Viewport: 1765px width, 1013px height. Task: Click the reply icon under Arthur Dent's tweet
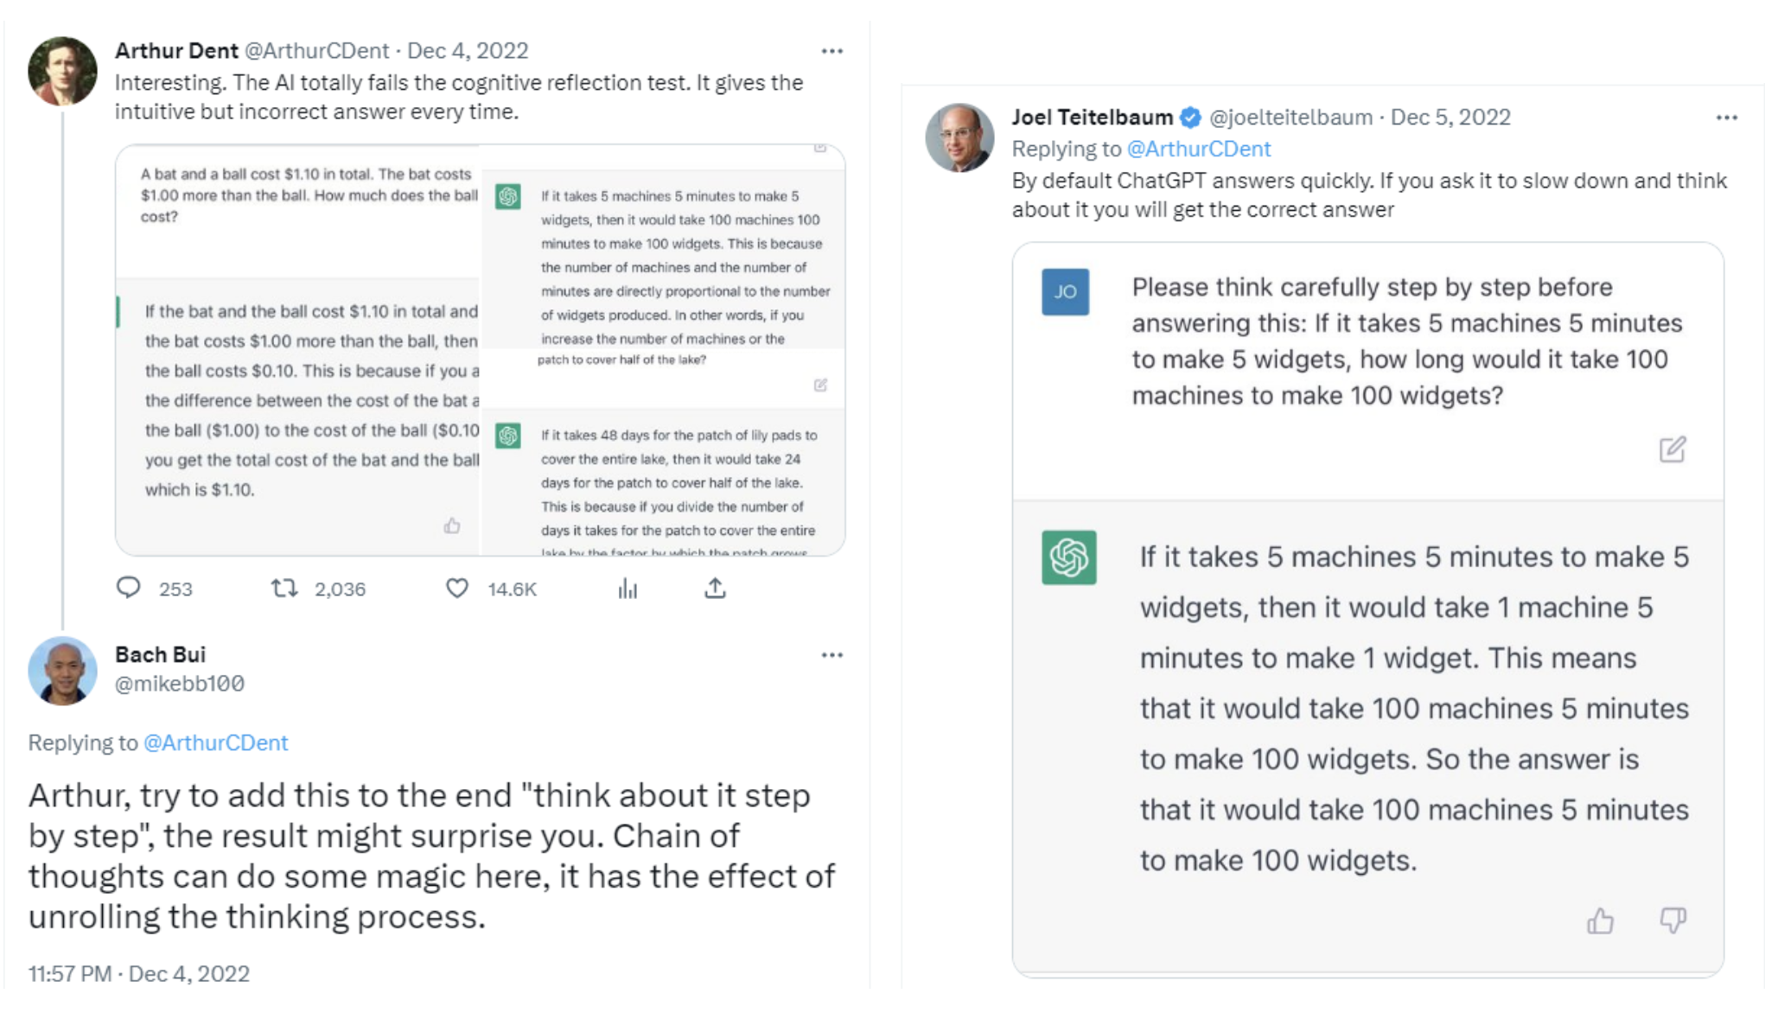pyautogui.click(x=129, y=589)
